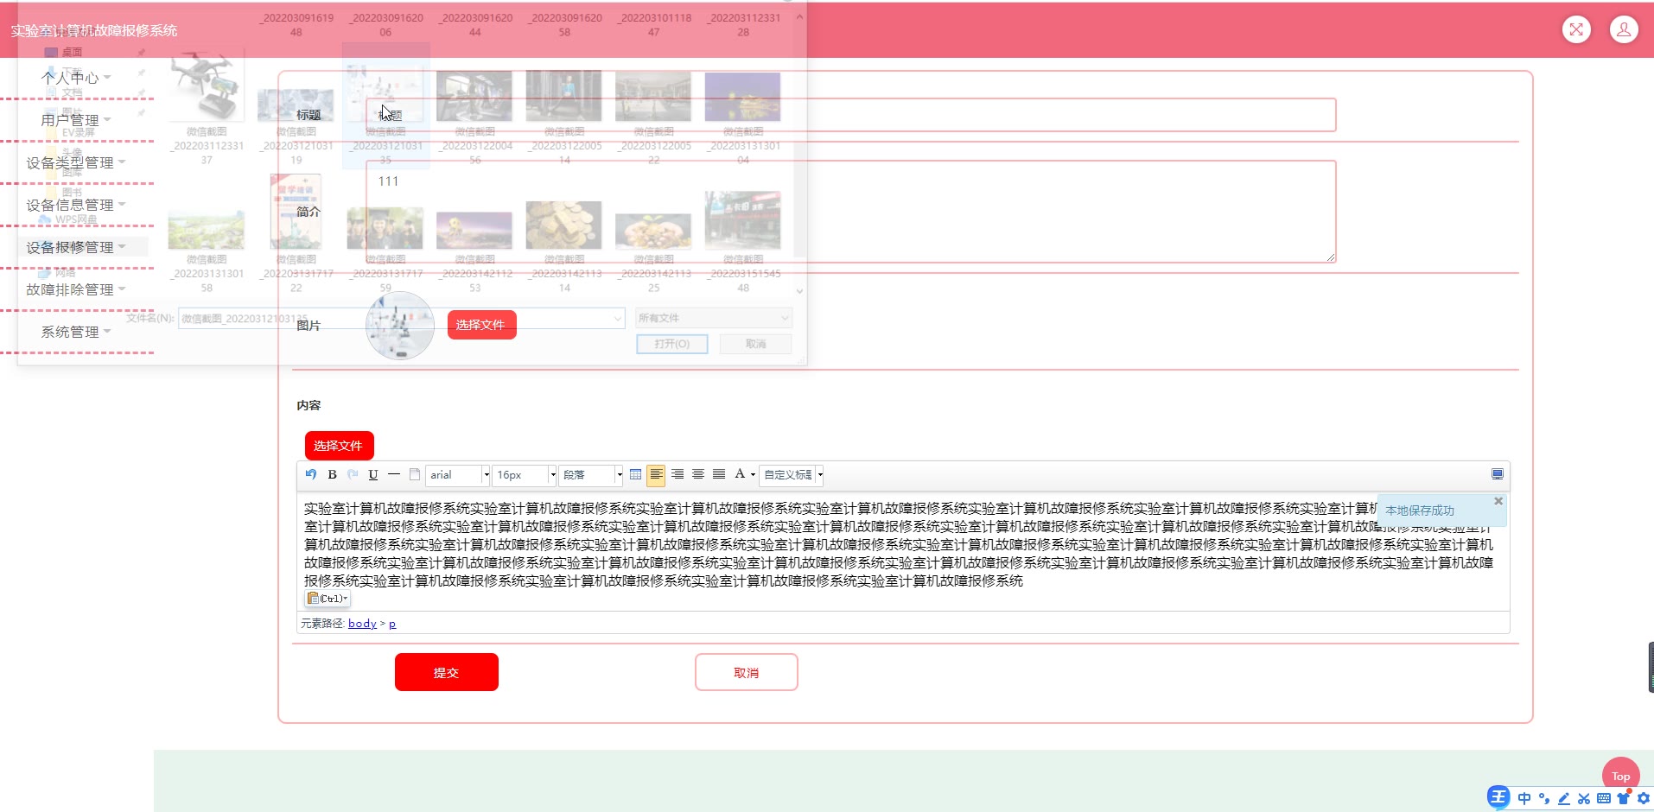Click 选择文件 button under 内容 label
Screen dimensions: 1654x812
pos(339,446)
